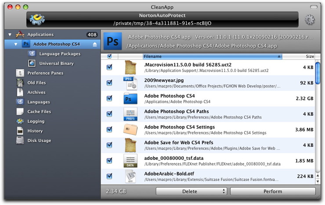Show the History section
This screenshot has height=205, width=325.
[x=35, y=131]
